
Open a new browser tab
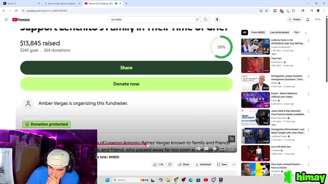coord(126,4)
